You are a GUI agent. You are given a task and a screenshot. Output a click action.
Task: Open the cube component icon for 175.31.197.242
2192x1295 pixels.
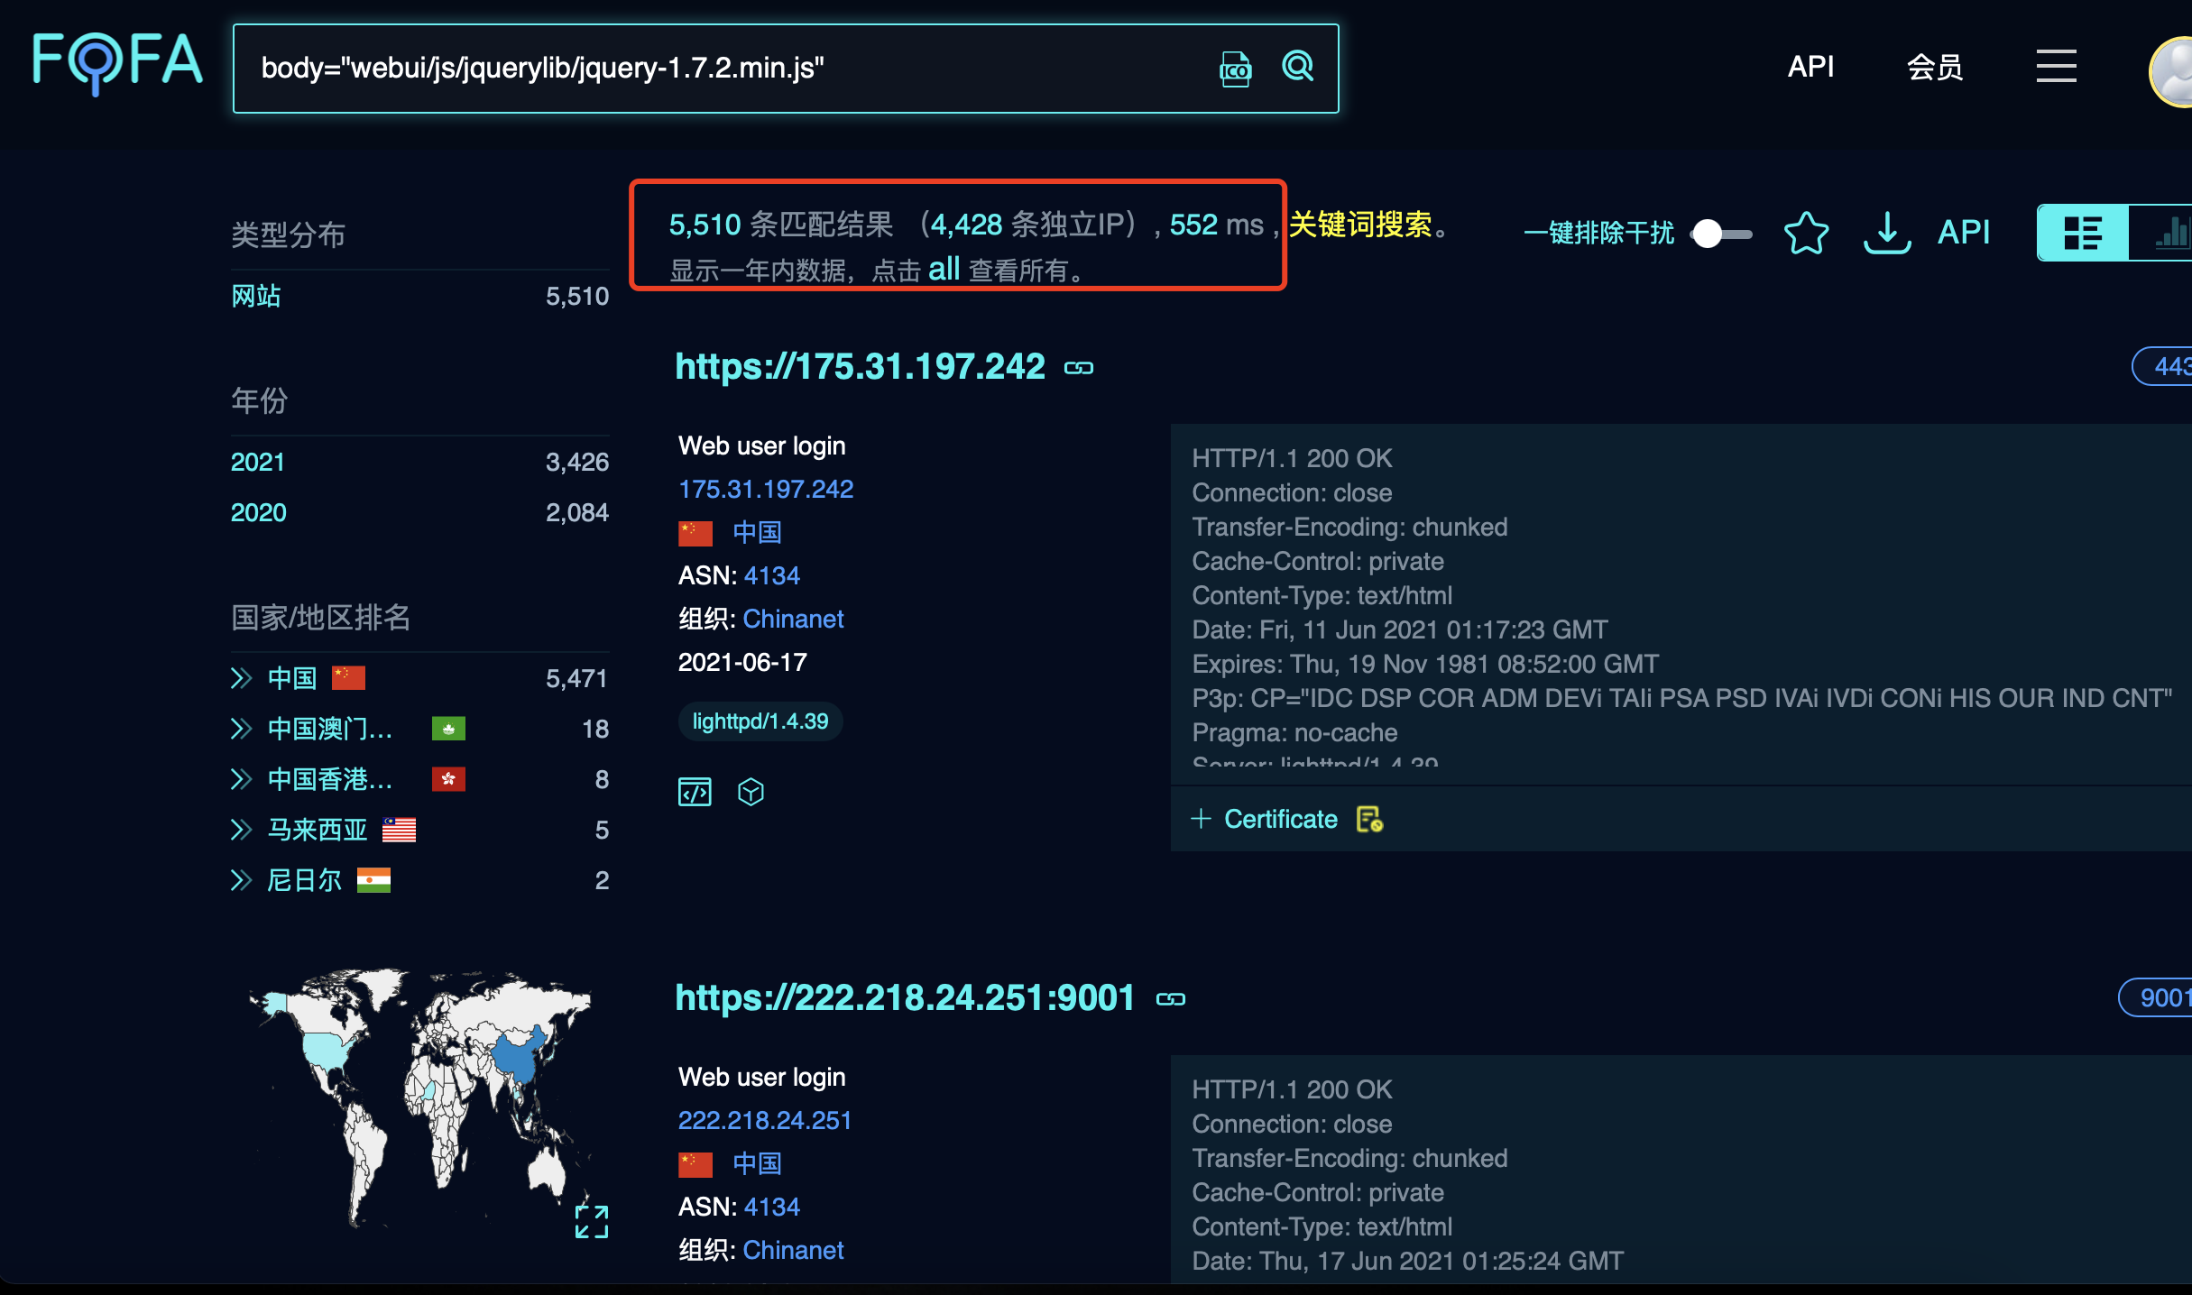click(751, 792)
